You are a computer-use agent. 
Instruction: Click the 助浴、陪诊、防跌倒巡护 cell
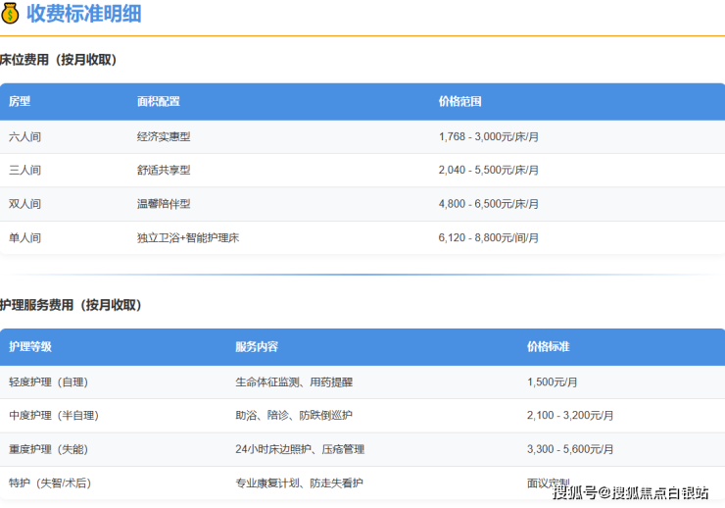(x=292, y=416)
